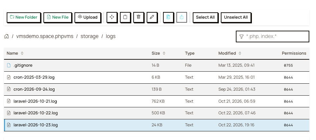Open the Upload dialog

(x=88, y=17)
